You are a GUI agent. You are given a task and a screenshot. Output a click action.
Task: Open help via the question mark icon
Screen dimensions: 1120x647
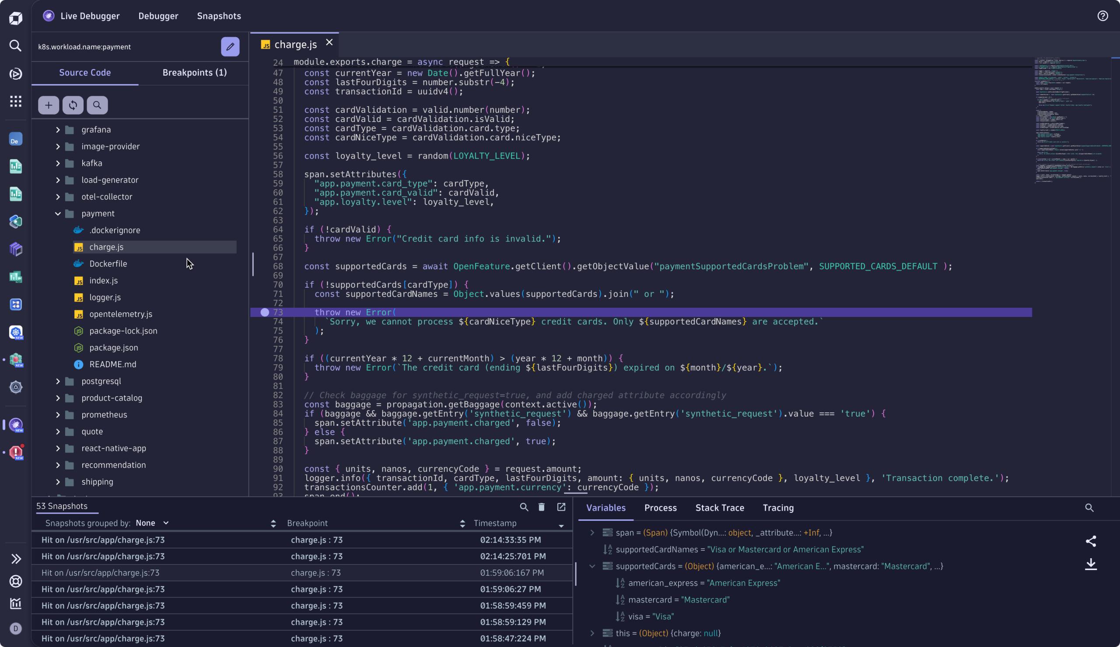pos(1102,16)
